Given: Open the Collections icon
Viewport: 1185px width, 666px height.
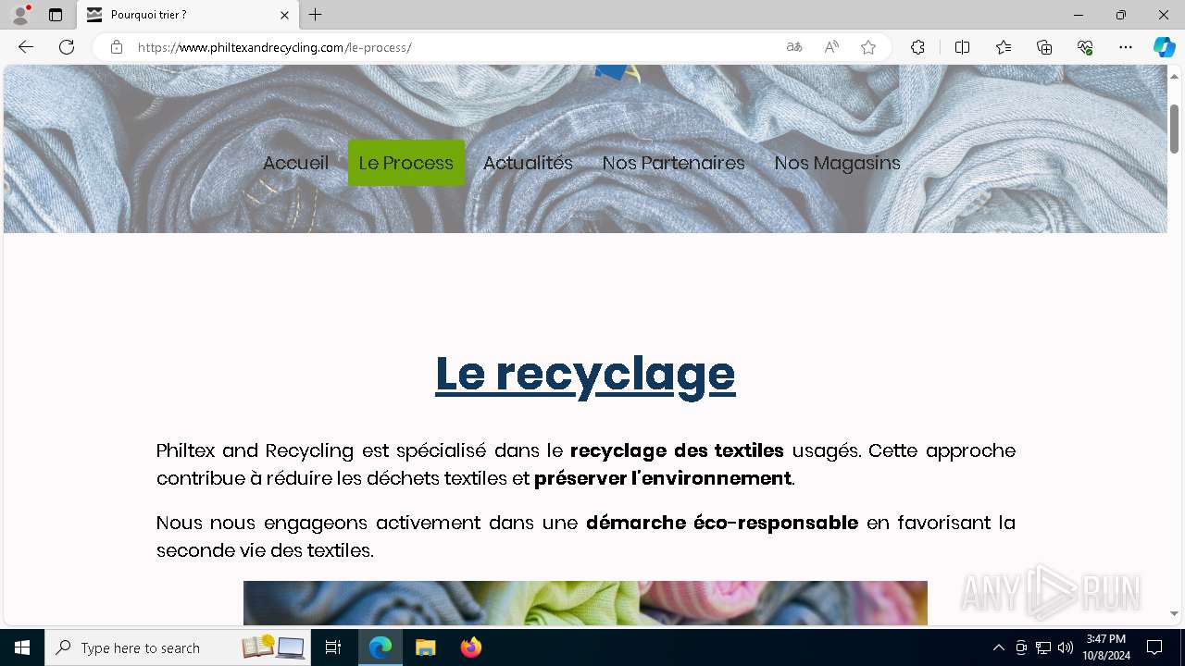Looking at the screenshot, I should coord(1044,47).
